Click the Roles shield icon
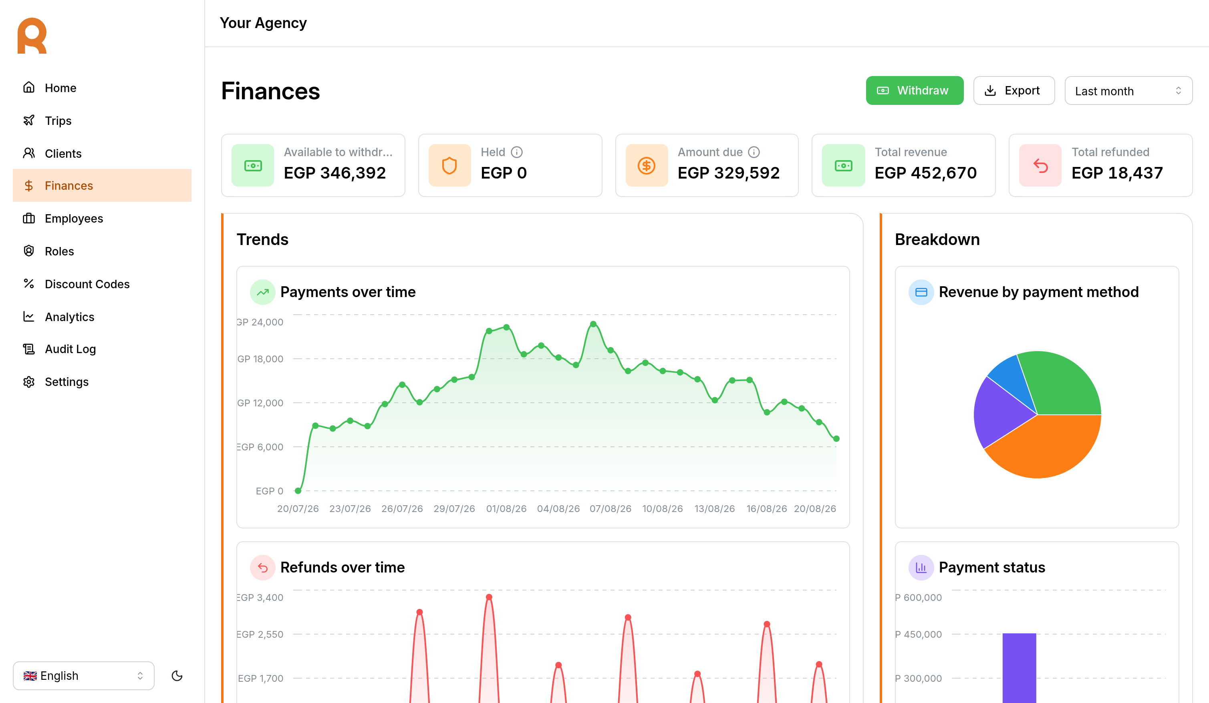 coord(29,251)
